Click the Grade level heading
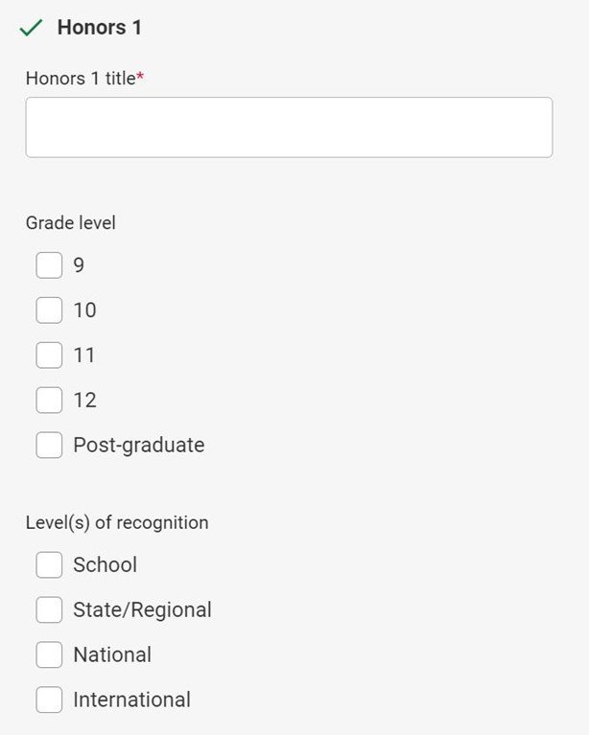The height and width of the screenshot is (735, 589). tap(70, 222)
